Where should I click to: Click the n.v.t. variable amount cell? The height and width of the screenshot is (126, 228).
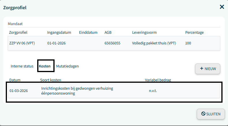coord(153,91)
